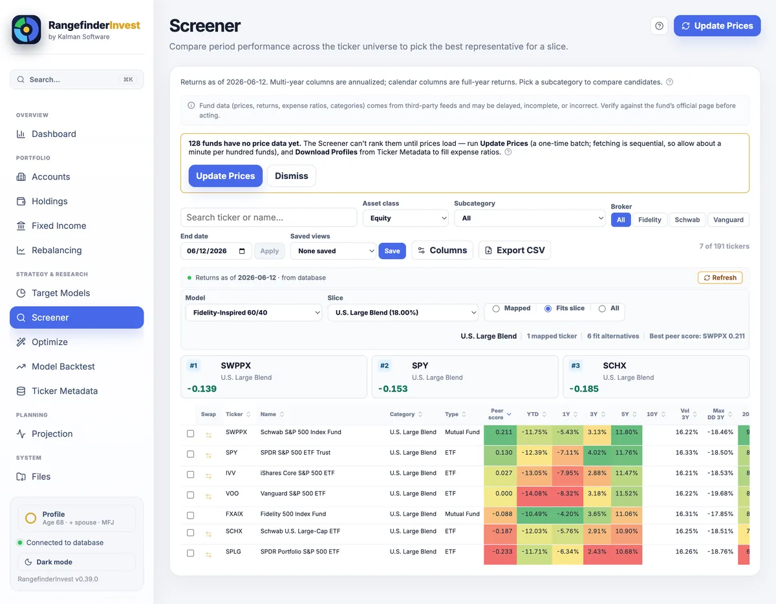Select the All radio button
The image size is (776, 604).
coord(602,309)
